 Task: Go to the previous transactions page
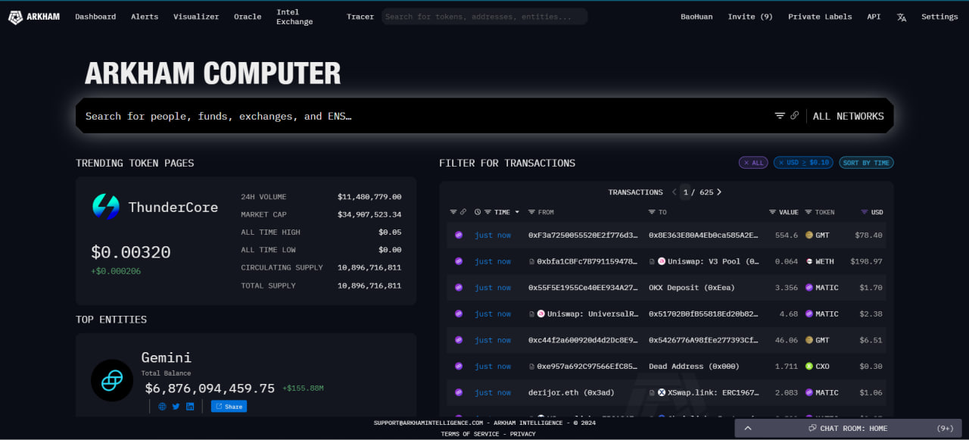coord(674,192)
